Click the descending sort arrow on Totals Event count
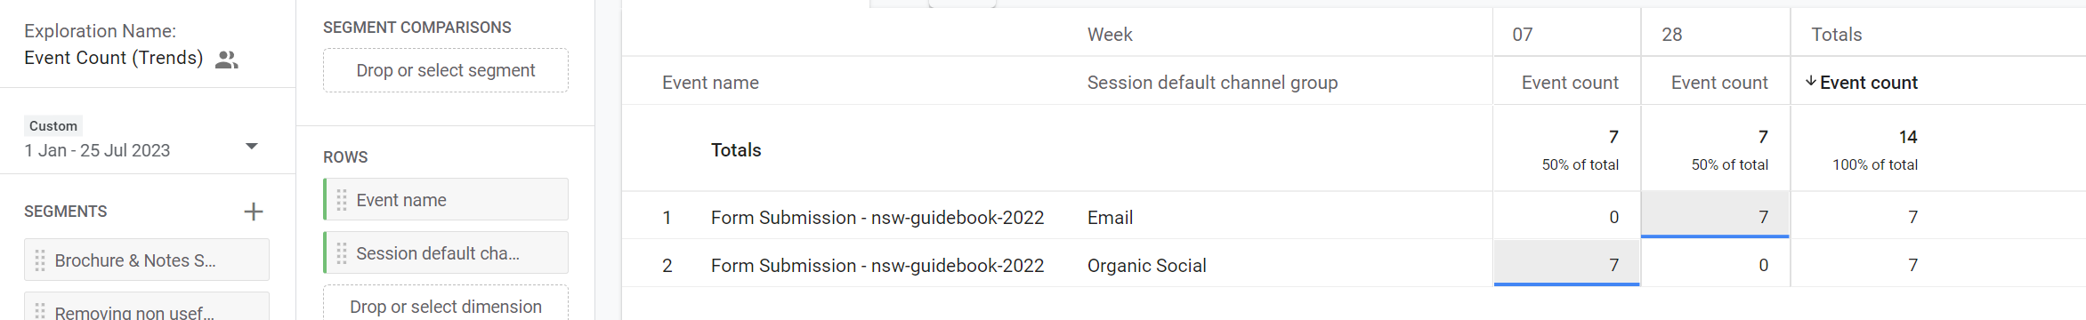The height and width of the screenshot is (320, 2086). (x=1810, y=81)
